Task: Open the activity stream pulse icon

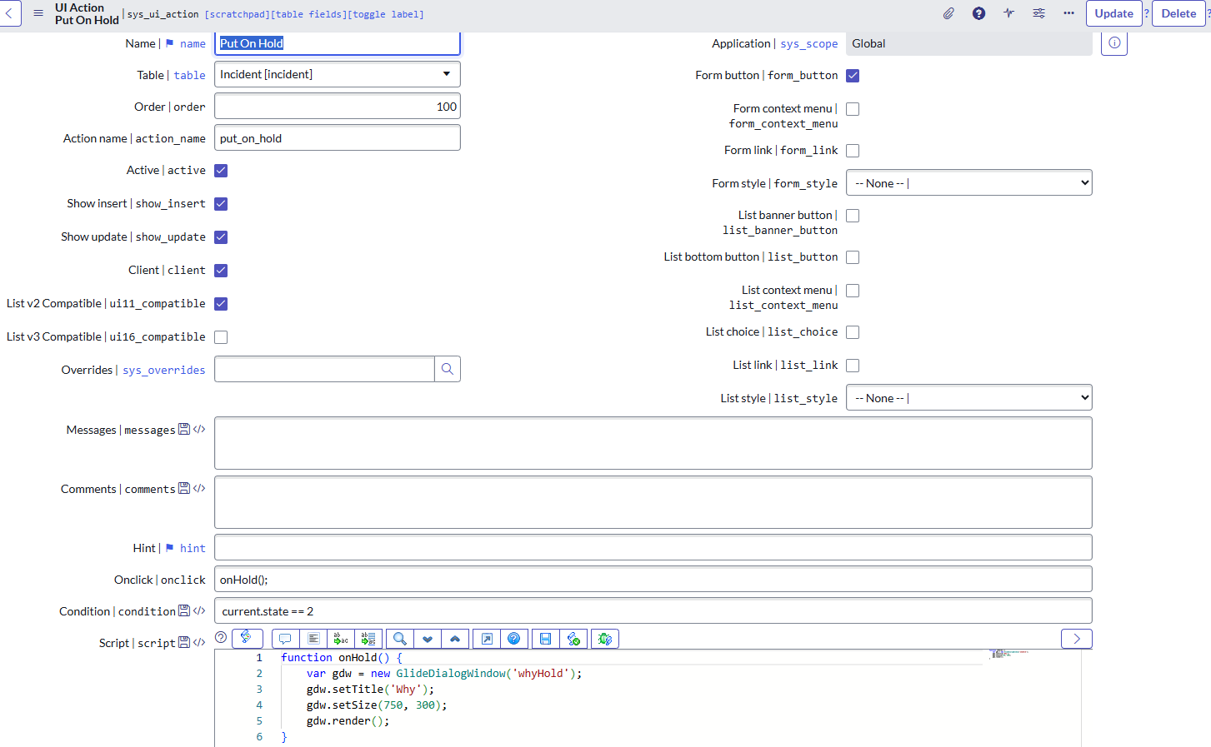Action: tap(1008, 13)
